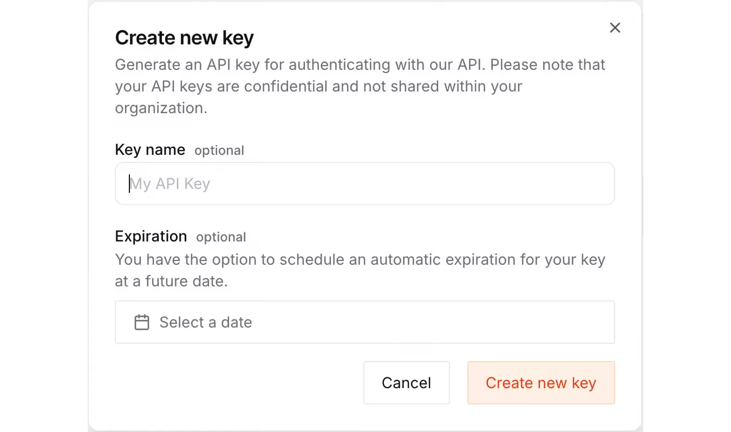Click the Select a date placeholder text
Image resolution: width=731 pixels, height=432 pixels.
[x=205, y=322]
